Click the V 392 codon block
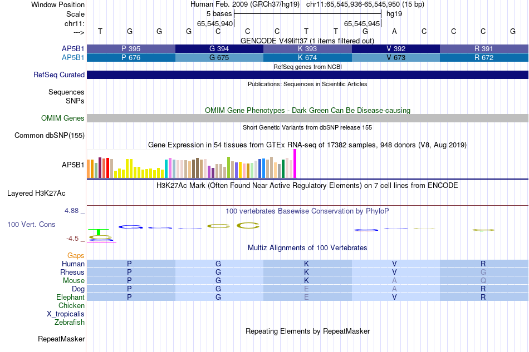529x352 pixels. tap(396, 48)
